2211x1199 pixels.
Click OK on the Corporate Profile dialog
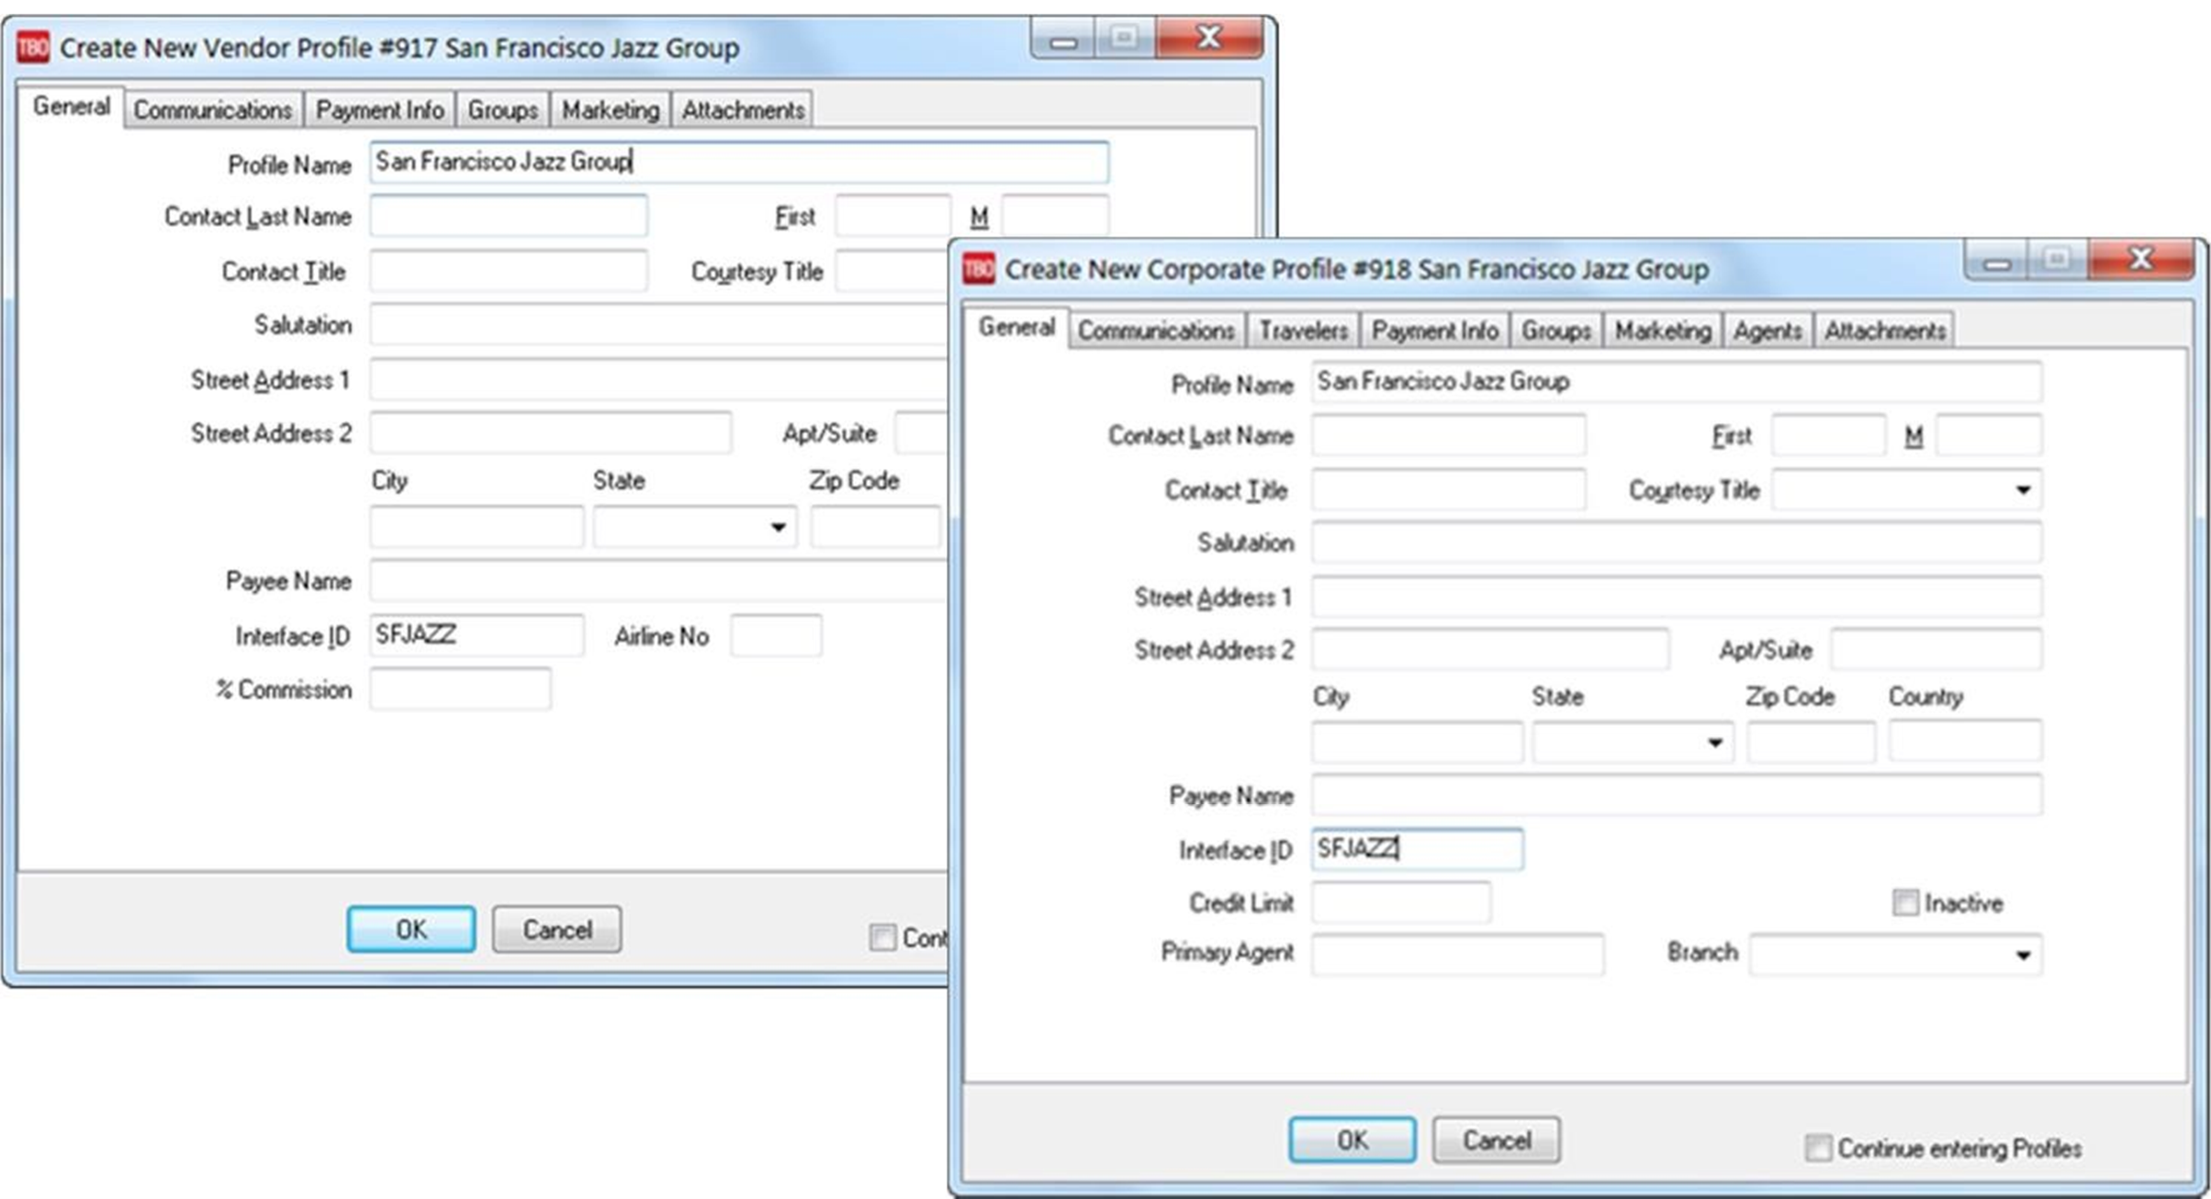[x=1352, y=1139]
